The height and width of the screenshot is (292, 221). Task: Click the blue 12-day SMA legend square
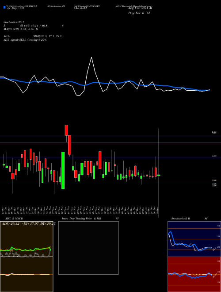click(x=4, y=8)
